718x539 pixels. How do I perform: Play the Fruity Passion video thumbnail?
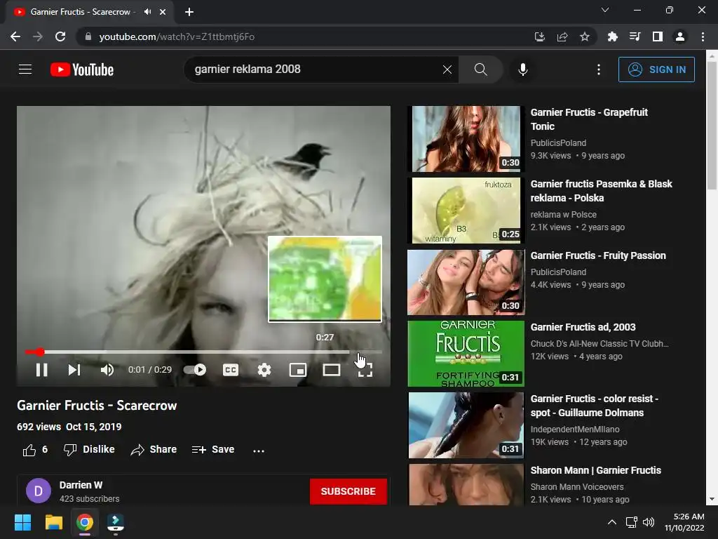click(466, 282)
